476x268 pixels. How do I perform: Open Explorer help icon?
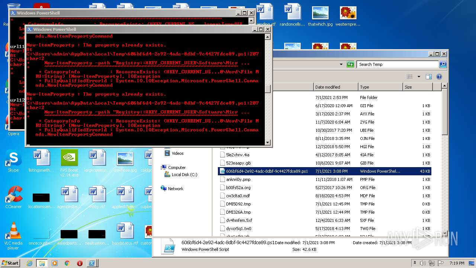click(439, 77)
